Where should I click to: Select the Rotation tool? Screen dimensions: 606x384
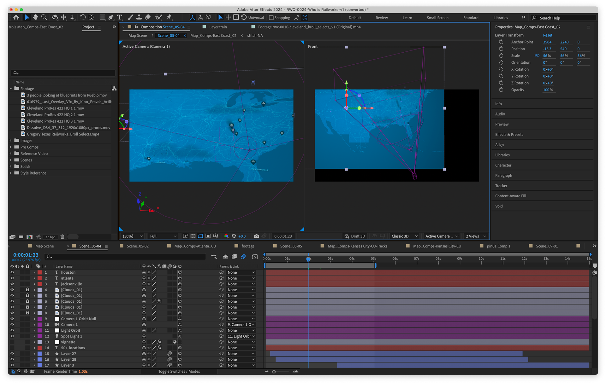tap(83, 17)
